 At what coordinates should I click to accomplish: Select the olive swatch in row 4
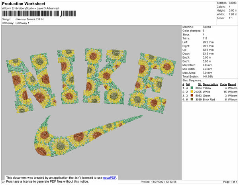click(192, 99)
